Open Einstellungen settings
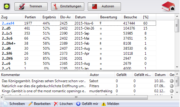Image resolution: width=180 pixels, height=107 pixels. coord(68,7)
